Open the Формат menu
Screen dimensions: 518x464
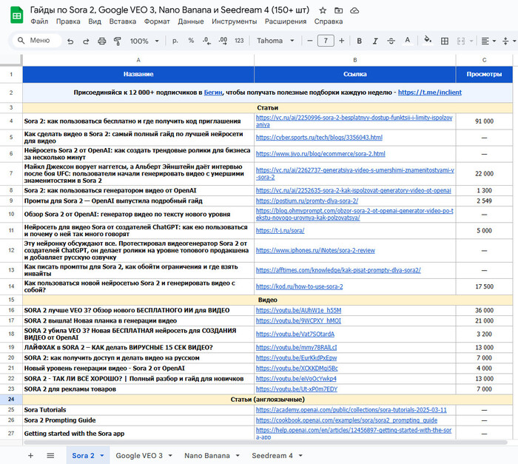[157, 21]
